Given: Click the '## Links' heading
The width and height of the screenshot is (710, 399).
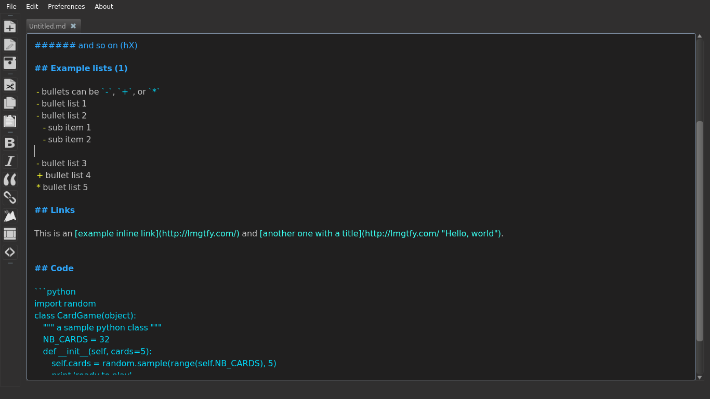Looking at the screenshot, I should 55,210.
